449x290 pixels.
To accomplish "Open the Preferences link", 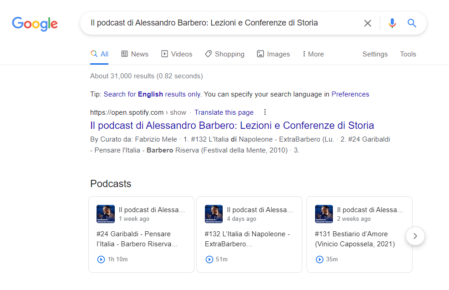I will pos(350,94).
